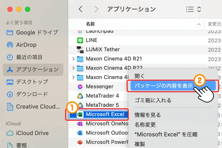Screen dimensions: 222x148
Task: Select the LUMIX Tether file name
Action: point(103,50)
